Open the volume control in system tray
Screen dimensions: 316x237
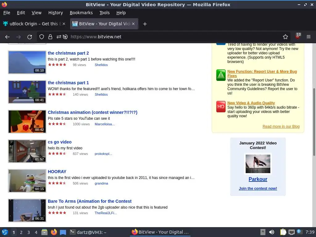pos(272,232)
